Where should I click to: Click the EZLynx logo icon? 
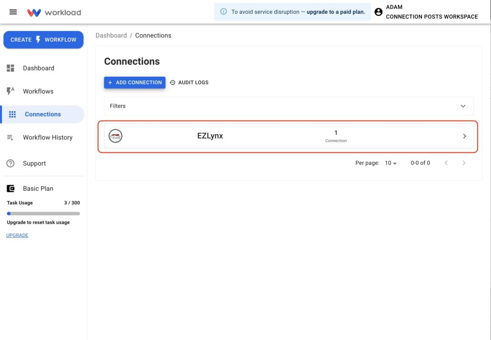click(115, 136)
